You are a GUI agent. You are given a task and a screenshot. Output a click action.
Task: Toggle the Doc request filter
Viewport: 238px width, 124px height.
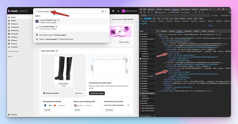154,19
